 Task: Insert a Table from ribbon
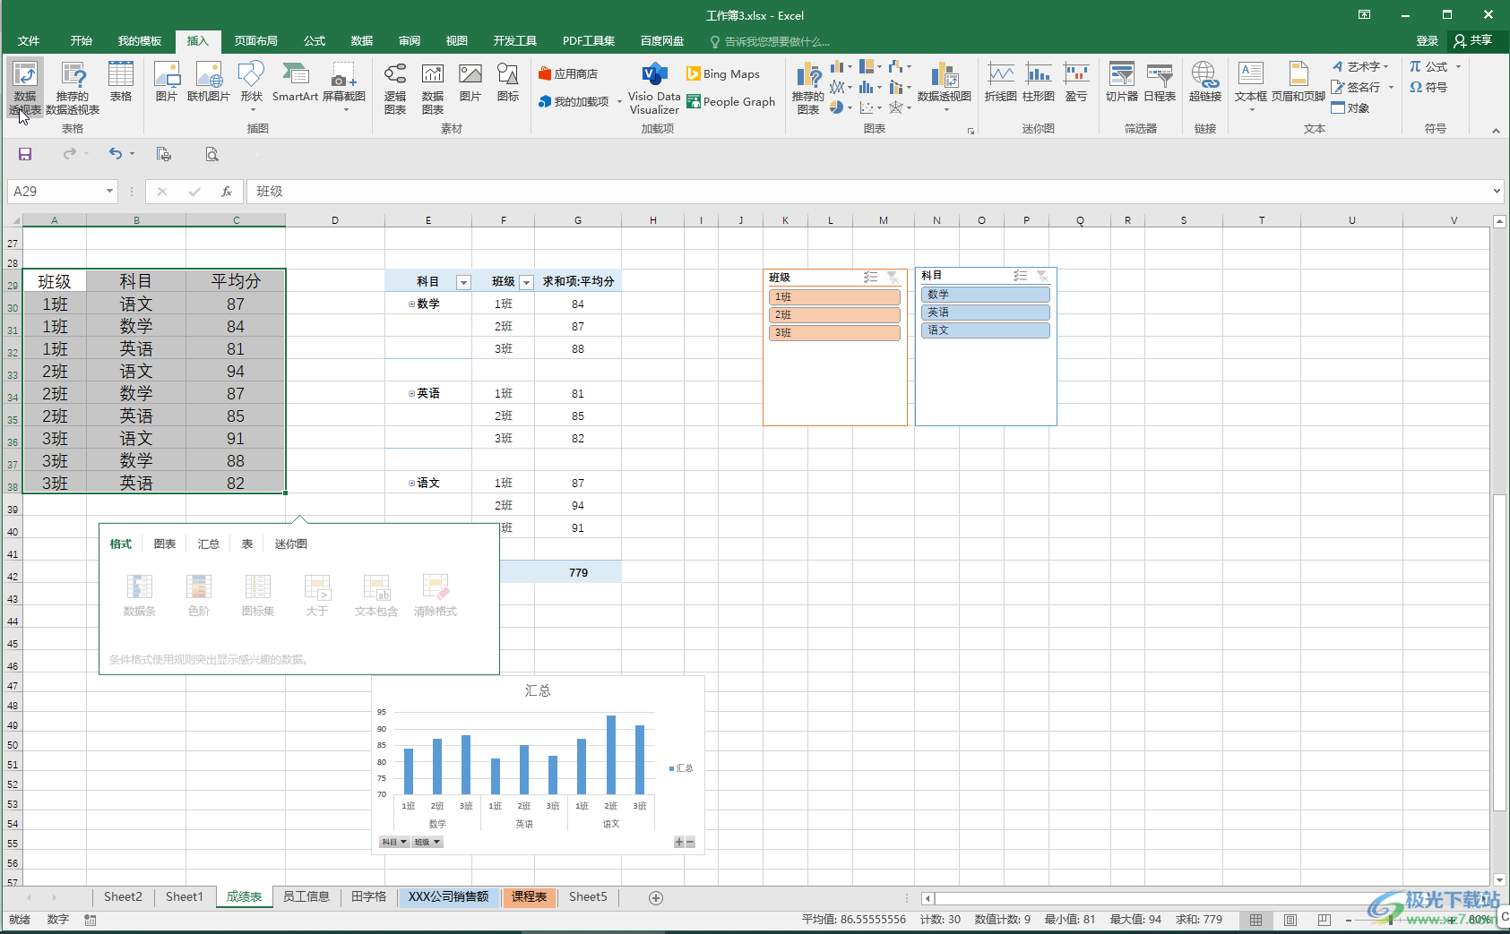coord(121,82)
